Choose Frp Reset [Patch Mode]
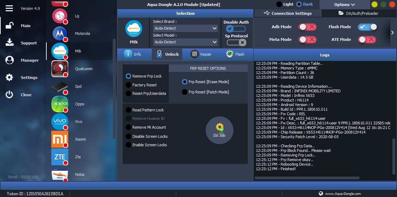 [x=205, y=92]
